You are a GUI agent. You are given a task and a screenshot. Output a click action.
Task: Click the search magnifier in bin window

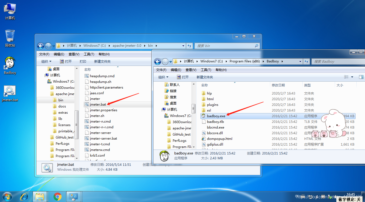[256, 46]
